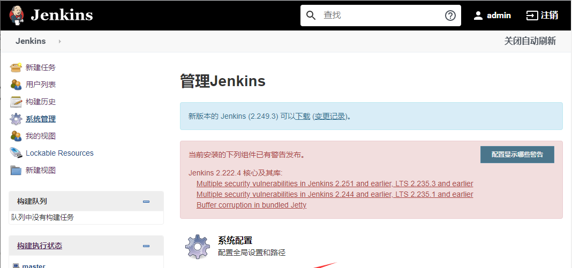The width and height of the screenshot is (572, 268).
Task: Click the 构建队列 panel title
Action: pos(32,201)
